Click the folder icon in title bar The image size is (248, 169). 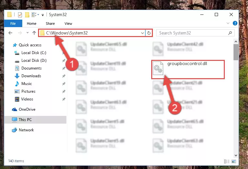tap(9, 14)
